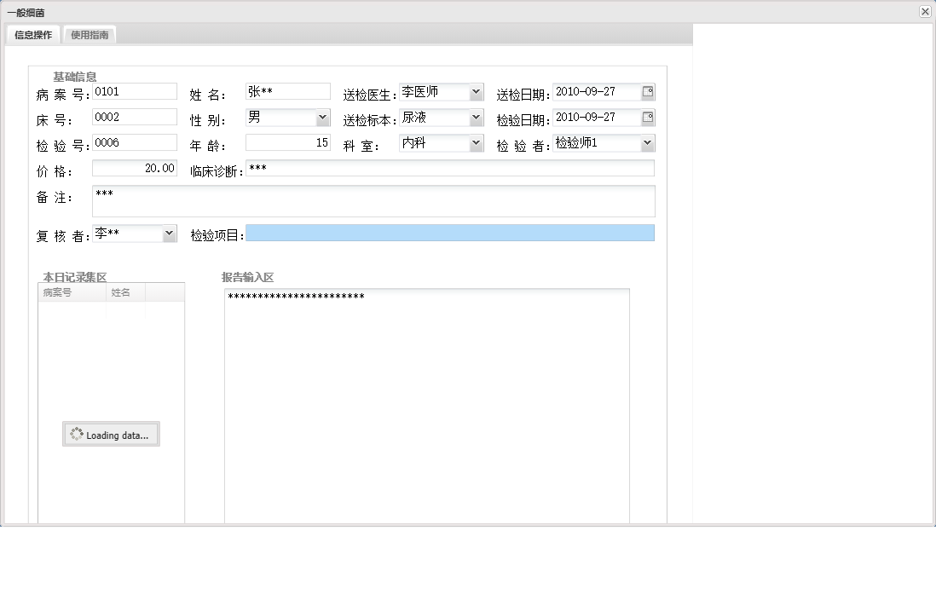Open the 检验者 dropdown
Image resolution: width=936 pixels, height=594 pixels.
pos(646,142)
